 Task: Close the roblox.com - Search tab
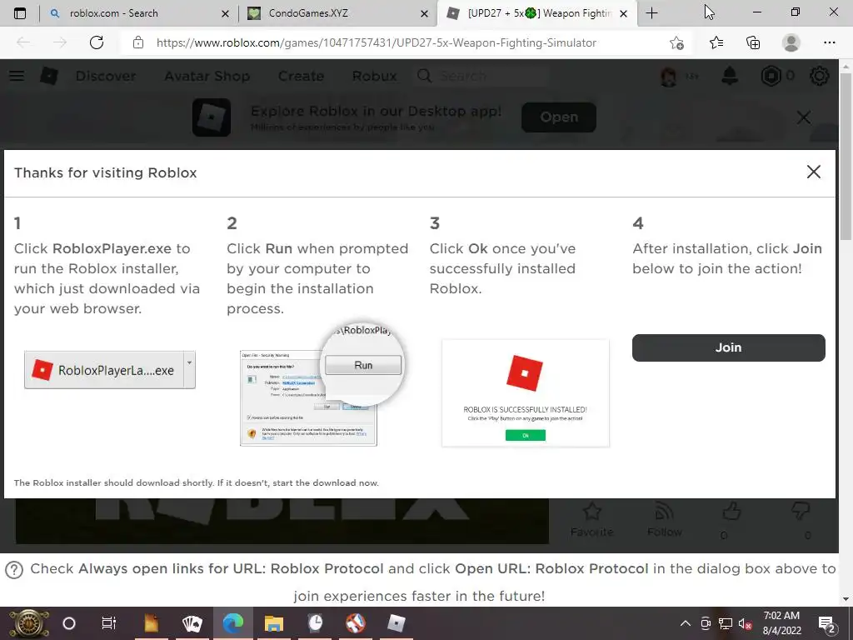pyautogui.click(x=225, y=14)
